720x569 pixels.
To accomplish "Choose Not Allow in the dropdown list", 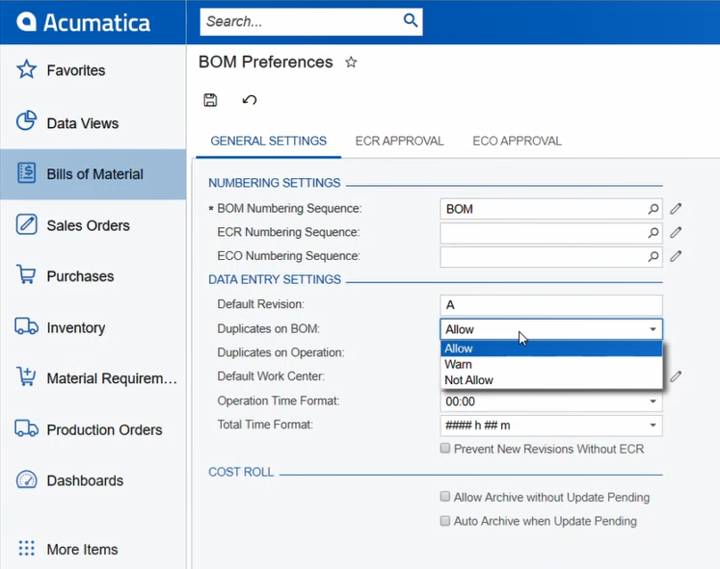I will point(551,380).
